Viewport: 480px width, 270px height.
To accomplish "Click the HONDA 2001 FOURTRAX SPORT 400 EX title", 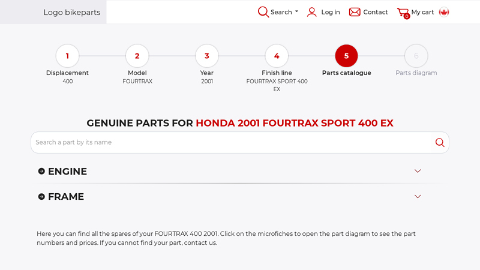I will (x=295, y=123).
